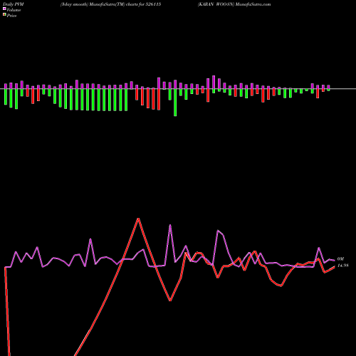This screenshot has height=356, width=356.
Task: Click the green-red Price legend swatch
Action: [4, 15]
